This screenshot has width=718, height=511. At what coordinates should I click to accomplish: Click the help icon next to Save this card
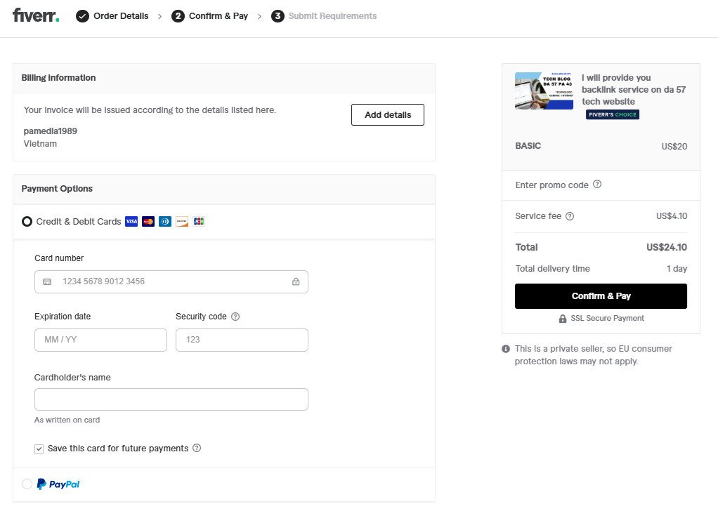tap(197, 448)
